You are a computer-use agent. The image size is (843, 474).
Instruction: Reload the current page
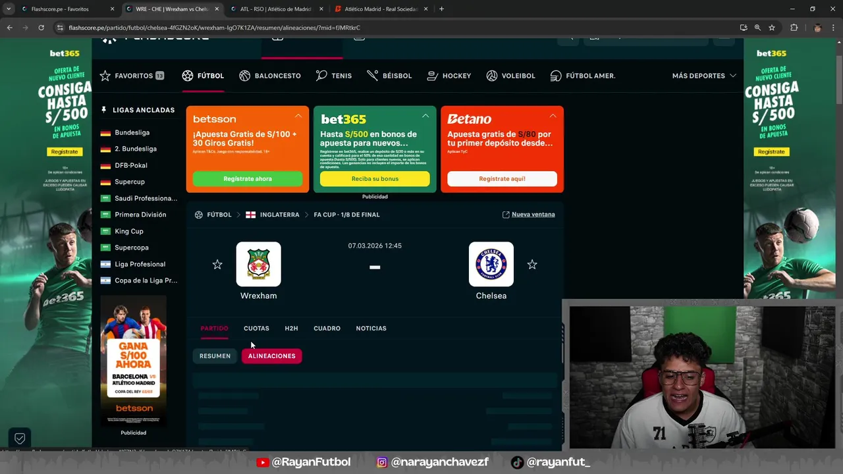pyautogui.click(x=41, y=28)
